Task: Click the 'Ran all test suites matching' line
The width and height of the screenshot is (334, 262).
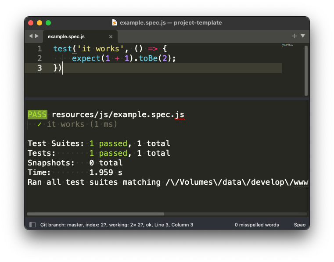Action: tap(168, 182)
